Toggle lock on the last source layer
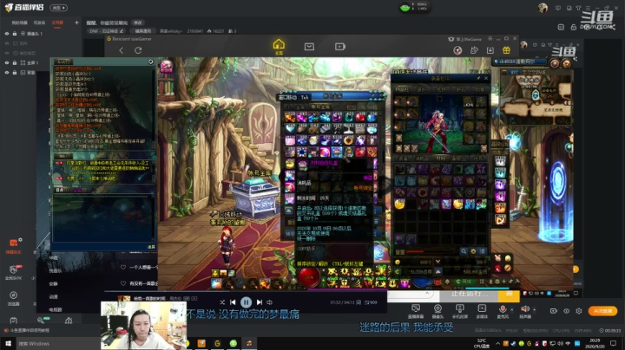Screen dimensions: 625x350 point(15,73)
